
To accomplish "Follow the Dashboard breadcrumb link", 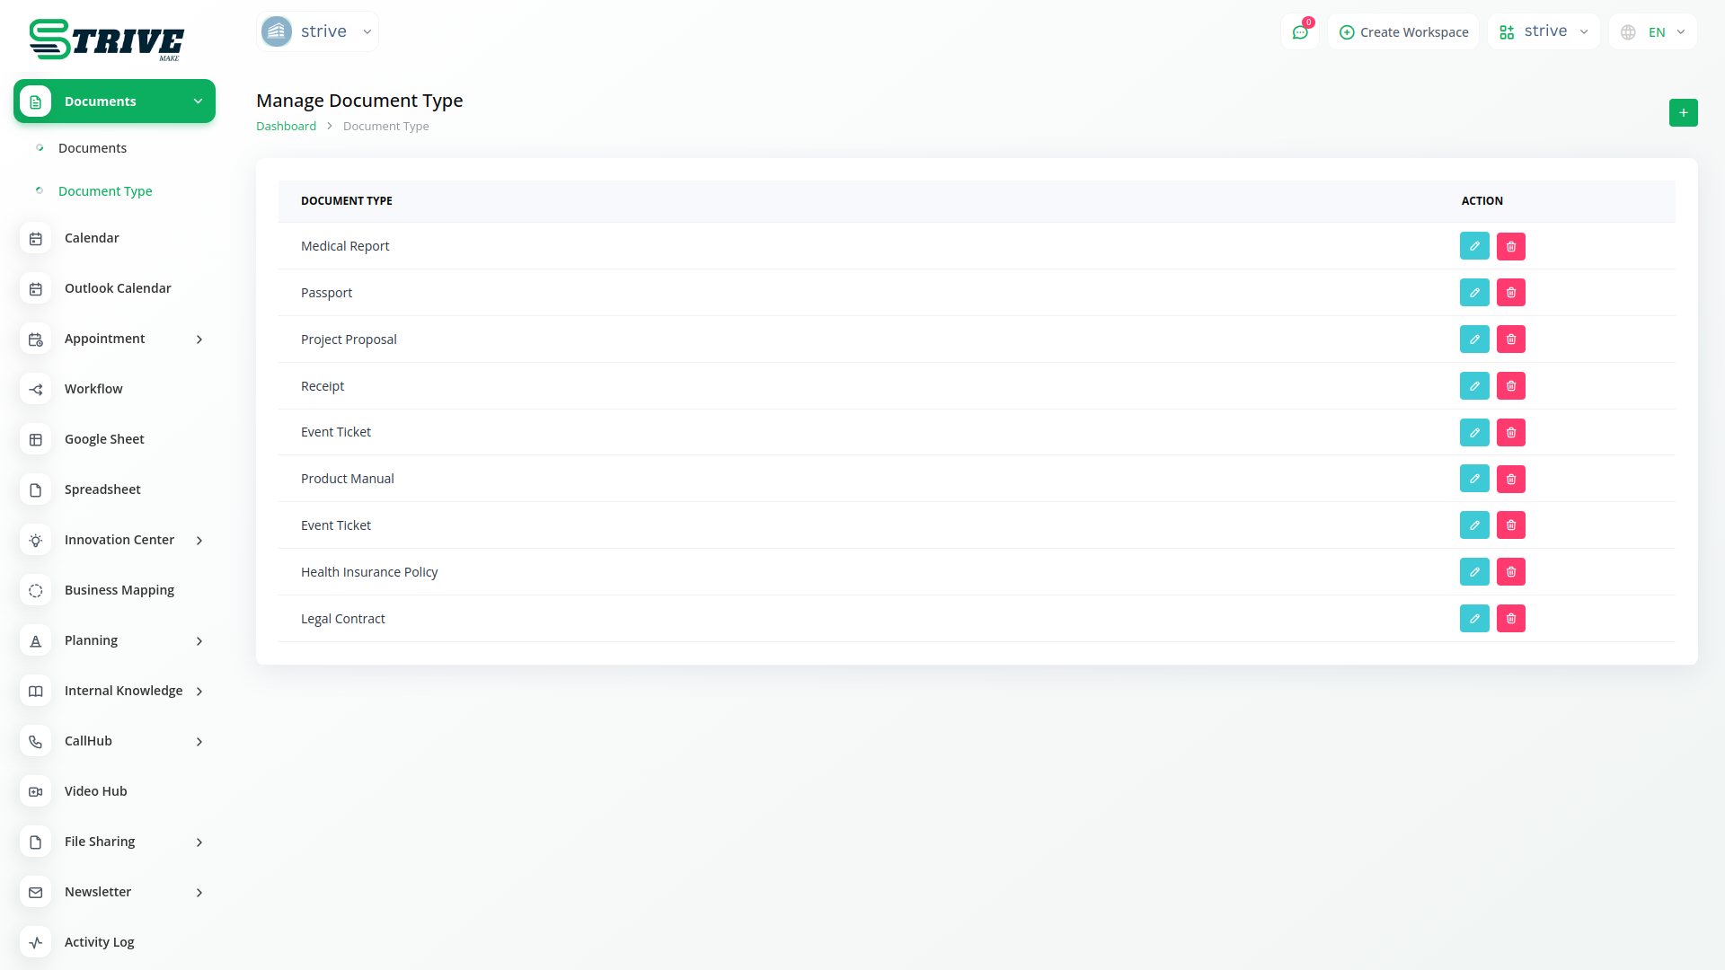I will (286, 127).
